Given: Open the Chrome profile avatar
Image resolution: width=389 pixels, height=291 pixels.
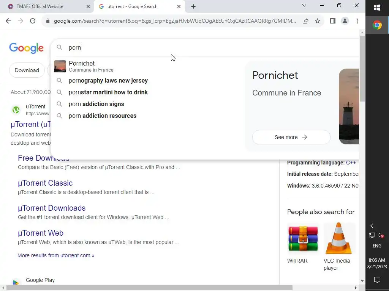Looking at the screenshot, I should [345, 21].
